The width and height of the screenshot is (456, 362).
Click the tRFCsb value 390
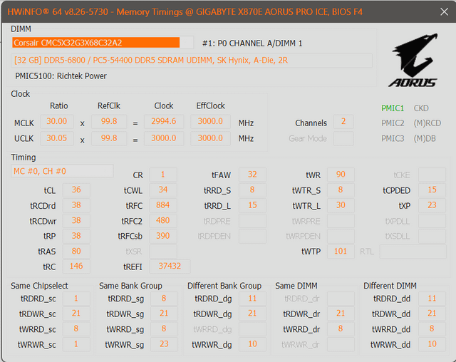pyautogui.click(x=163, y=236)
